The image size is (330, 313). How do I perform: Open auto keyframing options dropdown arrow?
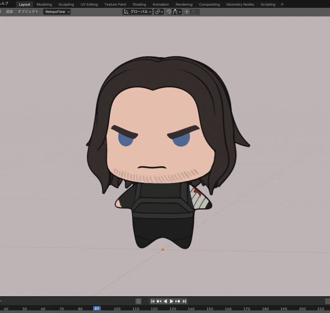(145, 301)
